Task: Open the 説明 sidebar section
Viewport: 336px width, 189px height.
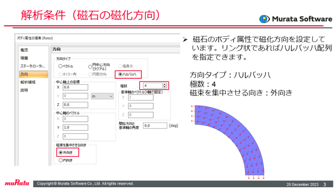Action: (24, 90)
